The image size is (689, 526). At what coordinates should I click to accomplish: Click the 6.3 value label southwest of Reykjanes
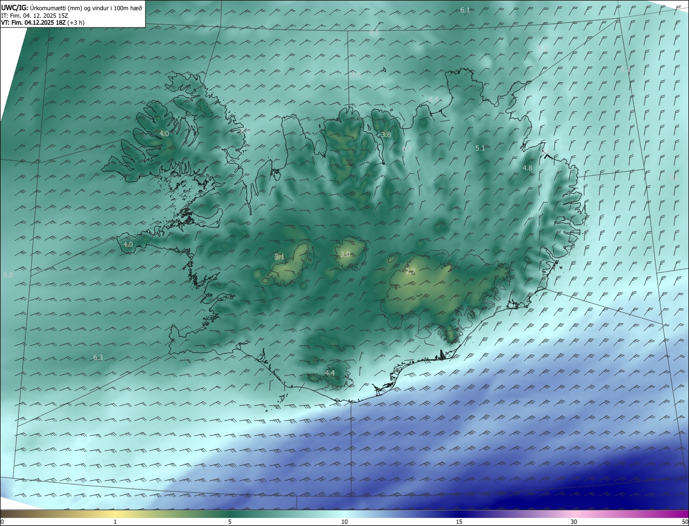tap(98, 357)
